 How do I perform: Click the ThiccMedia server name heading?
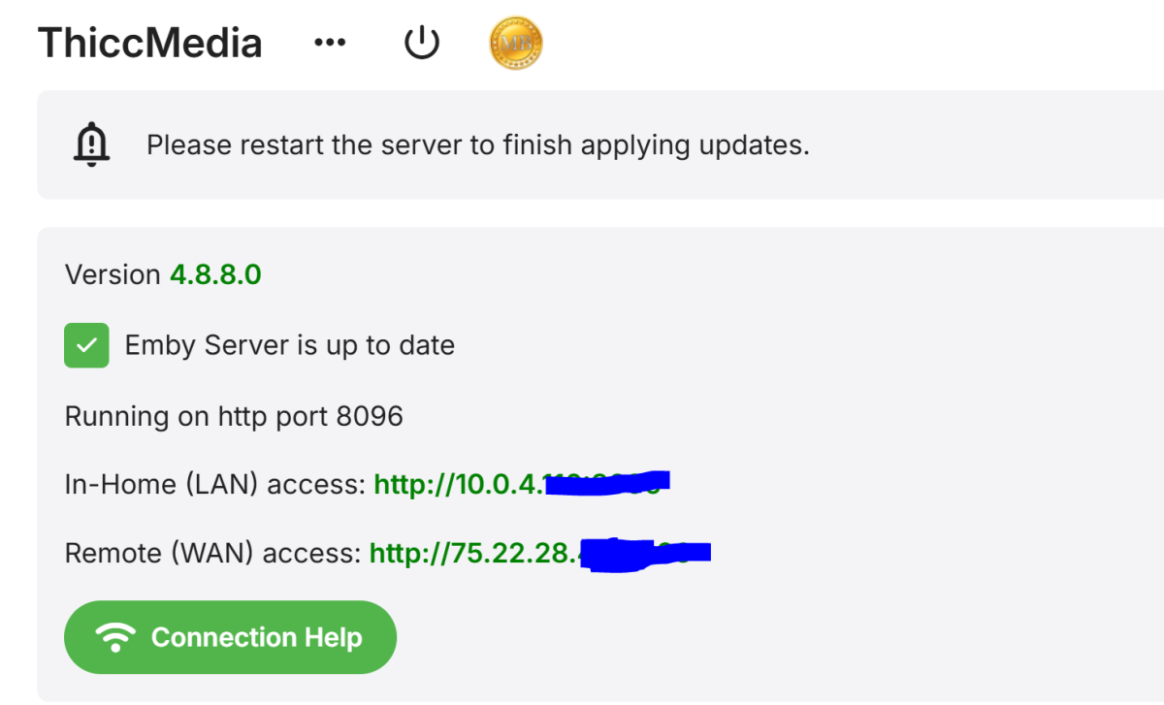tap(150, 44)
